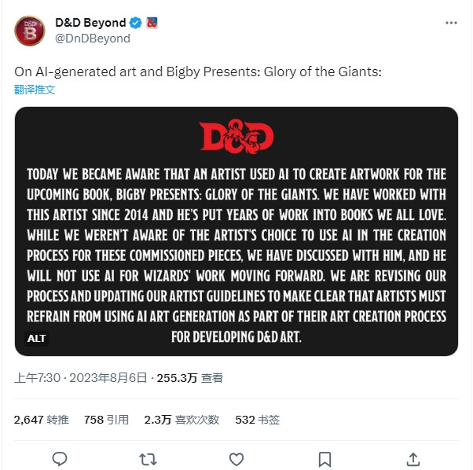Open the D&D Beyond display name
Image resolution: width=473 pixels, height=470 pixels.
[x=90, y=23]
